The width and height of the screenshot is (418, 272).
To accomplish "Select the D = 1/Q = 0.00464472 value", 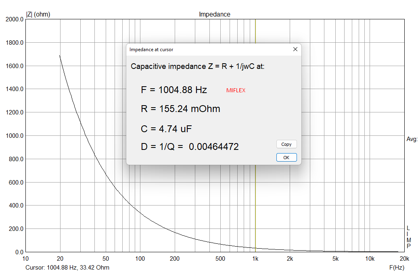I will pos(190,147).
